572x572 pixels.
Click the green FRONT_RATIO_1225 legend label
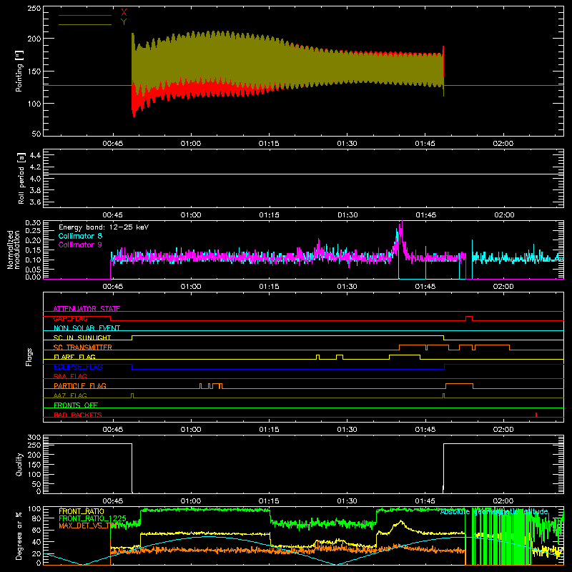click(92, 518)
